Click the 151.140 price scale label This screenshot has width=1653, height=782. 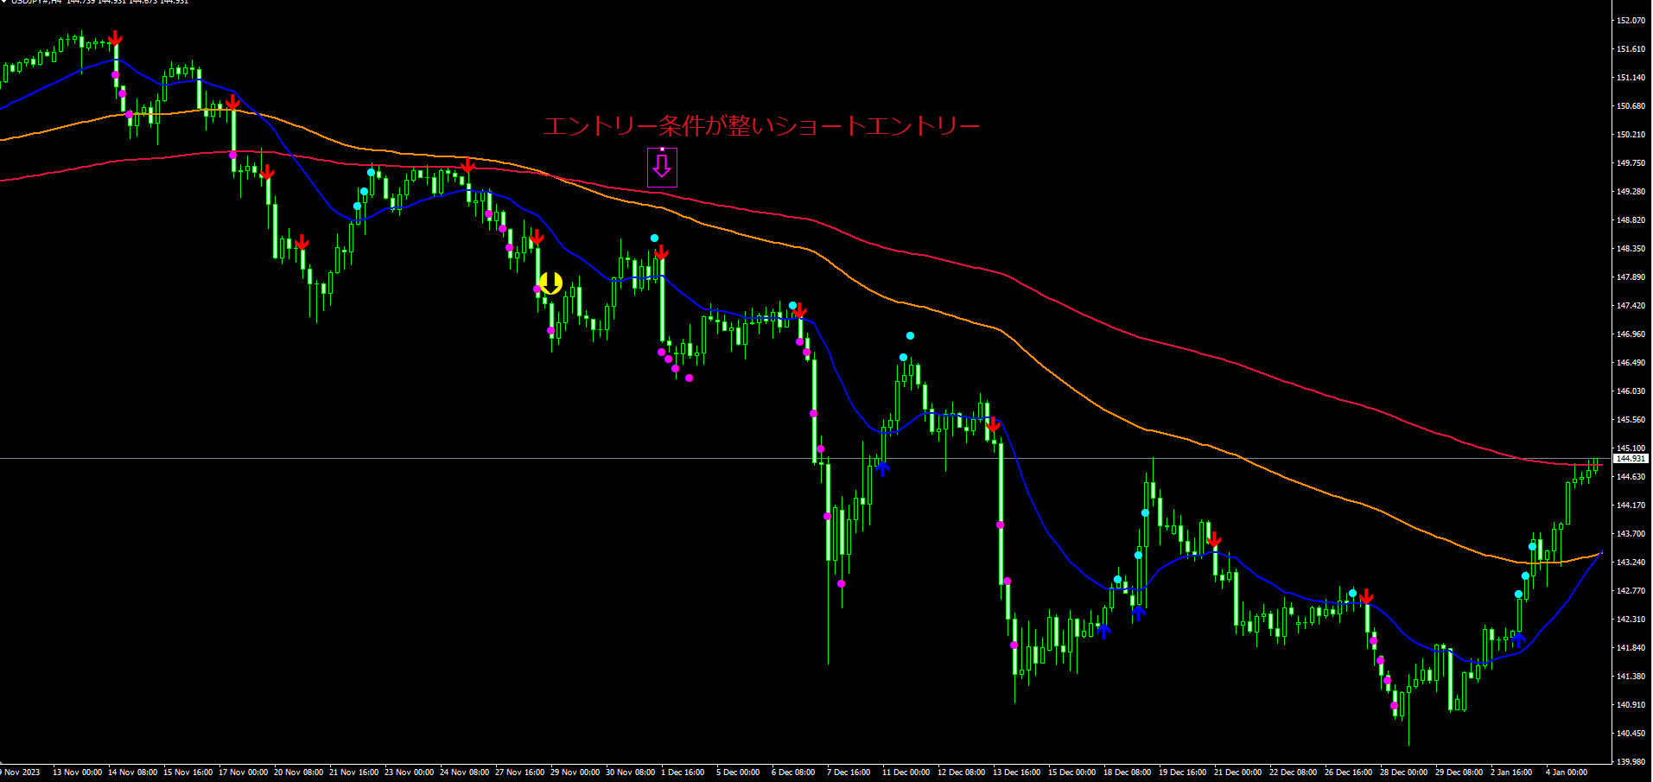click(1631, 78)
